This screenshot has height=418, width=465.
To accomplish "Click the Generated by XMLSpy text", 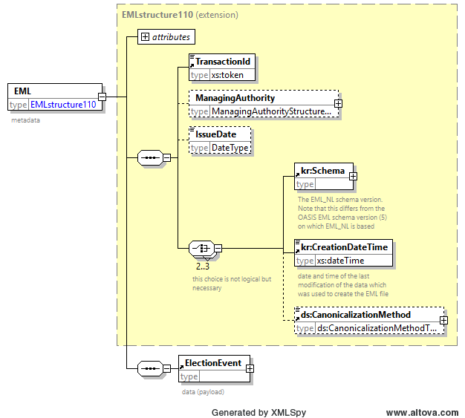I will point(258,412).
